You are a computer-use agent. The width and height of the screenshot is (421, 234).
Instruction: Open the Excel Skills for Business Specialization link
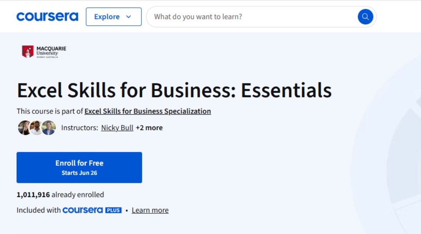coord(147,111)
